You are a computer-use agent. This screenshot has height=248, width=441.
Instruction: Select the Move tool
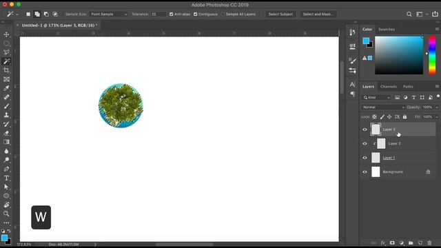coord(6,34)
